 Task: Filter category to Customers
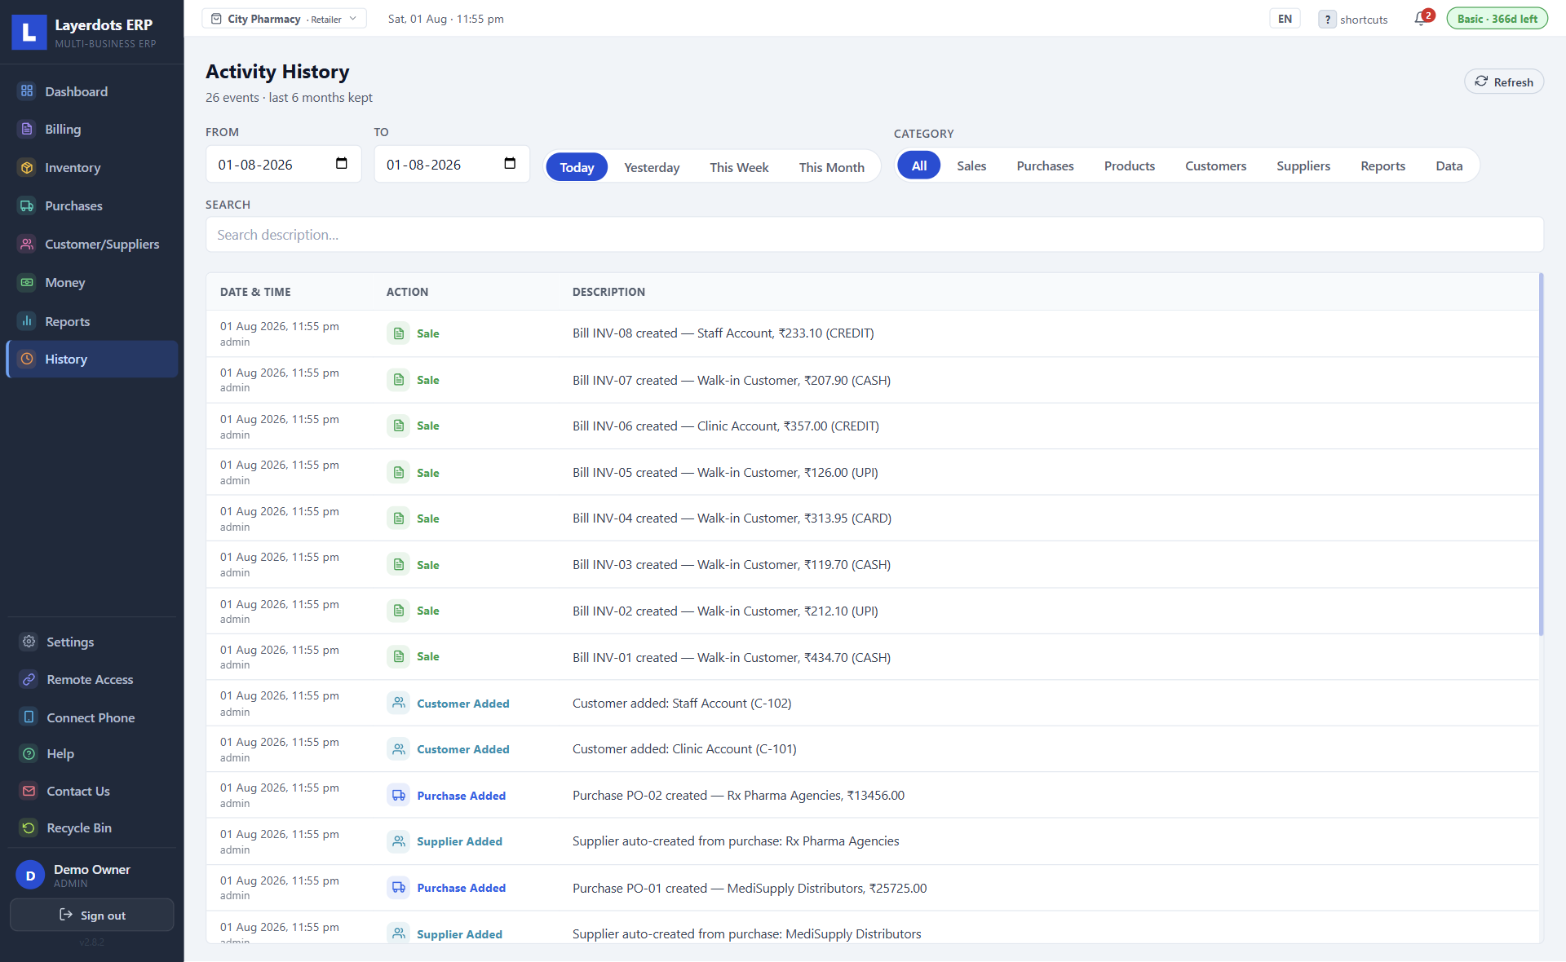coord(1215,165)
